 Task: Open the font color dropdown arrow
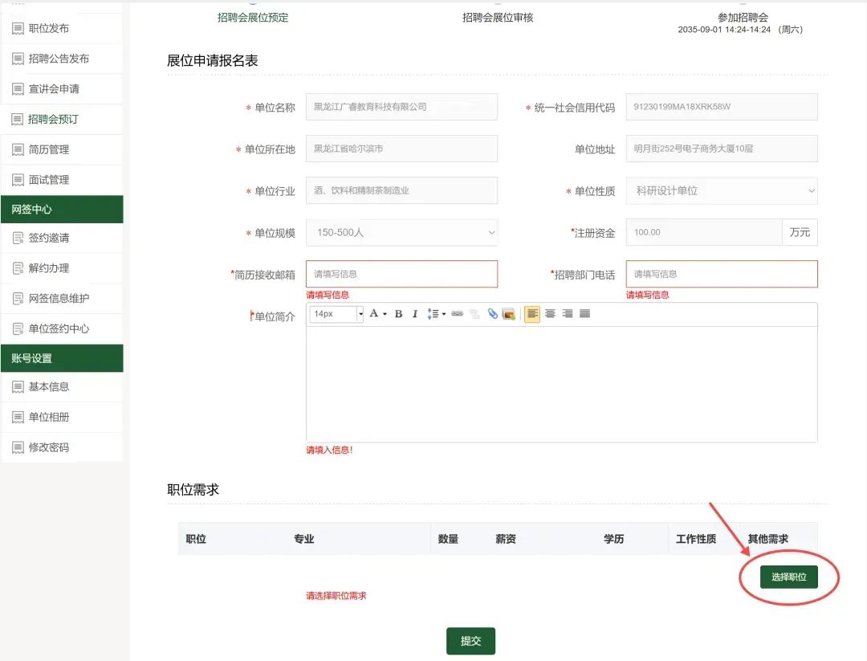click(x=385, y=314)
